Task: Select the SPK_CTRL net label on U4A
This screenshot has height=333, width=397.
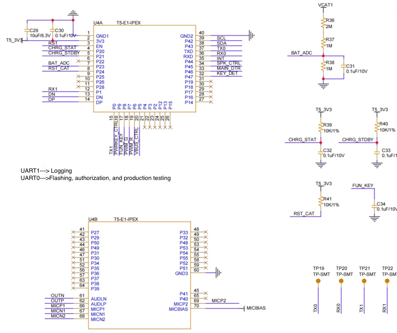Action: 228,63
